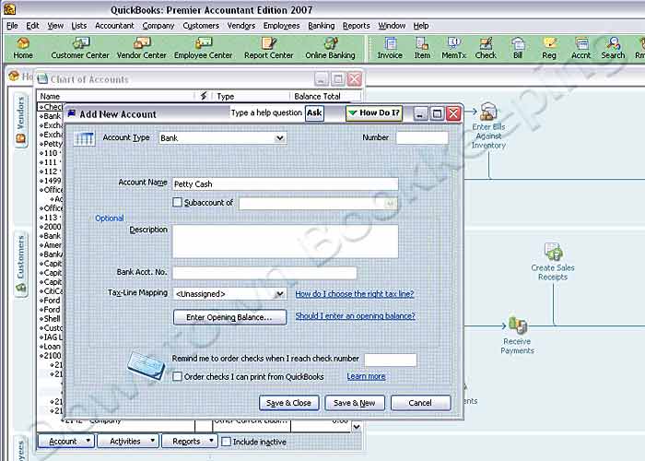This screenshot has height=461, width=645.
Task: Open Report Center from toolbar
Action: (269, 49)
